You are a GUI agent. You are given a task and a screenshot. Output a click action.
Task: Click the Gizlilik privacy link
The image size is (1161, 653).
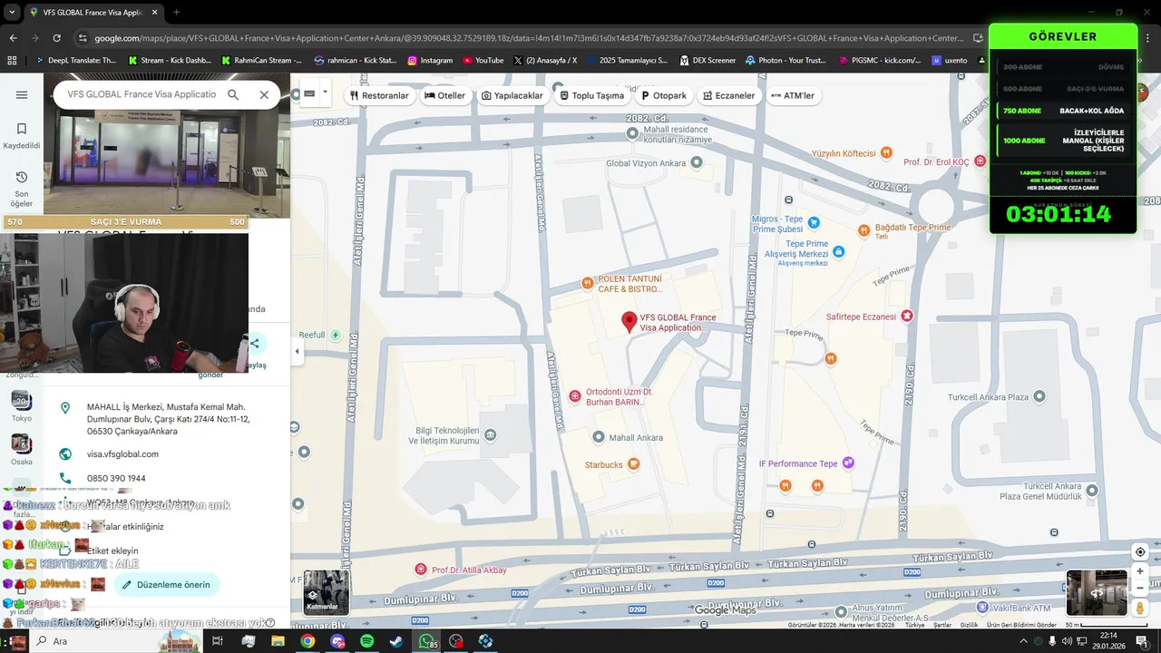pos(969,625)
